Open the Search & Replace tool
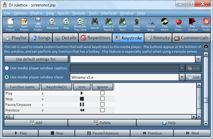This screenshot has width=213, height=139. pyautogui.click(x=108, y=24)
